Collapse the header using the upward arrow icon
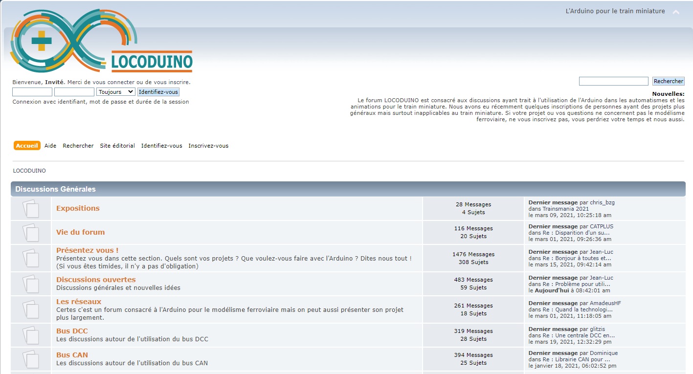Viewport: 693px width, 374px height. (x=676, y=12)
